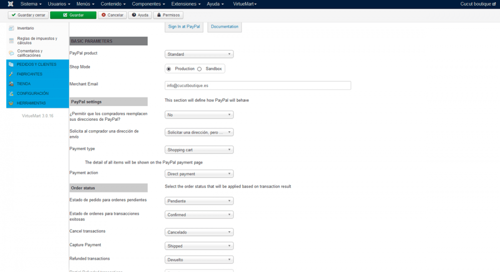
Task: Open the Refunded transactions dropdown
Action: (x=199, y=260)
